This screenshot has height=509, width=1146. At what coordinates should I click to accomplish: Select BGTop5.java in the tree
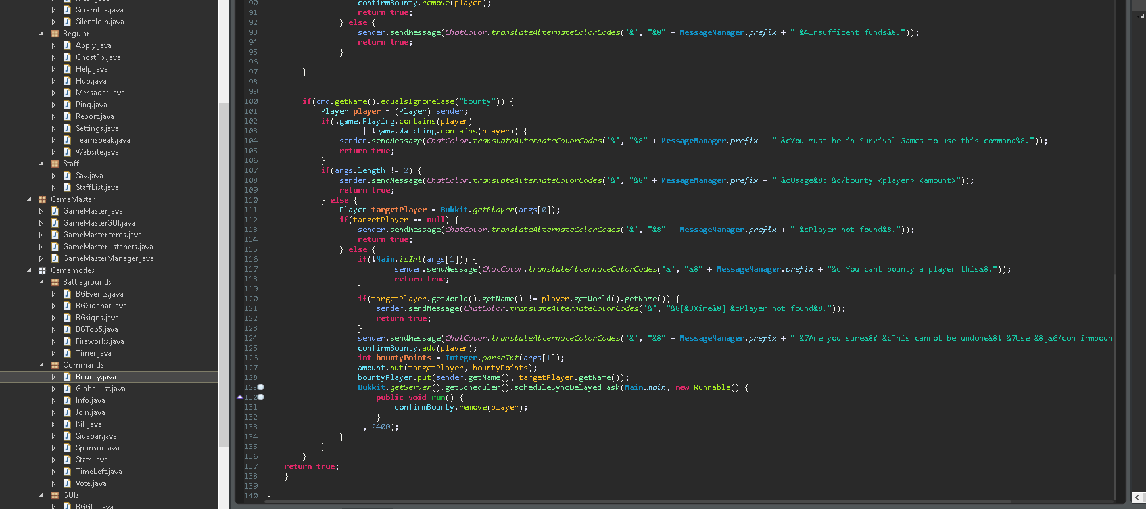pyautogui.click(x=97, y=329)
